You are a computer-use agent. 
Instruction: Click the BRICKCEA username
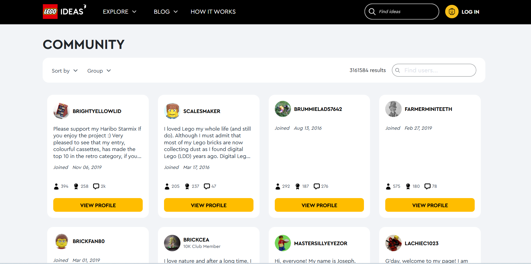[196, 240]
